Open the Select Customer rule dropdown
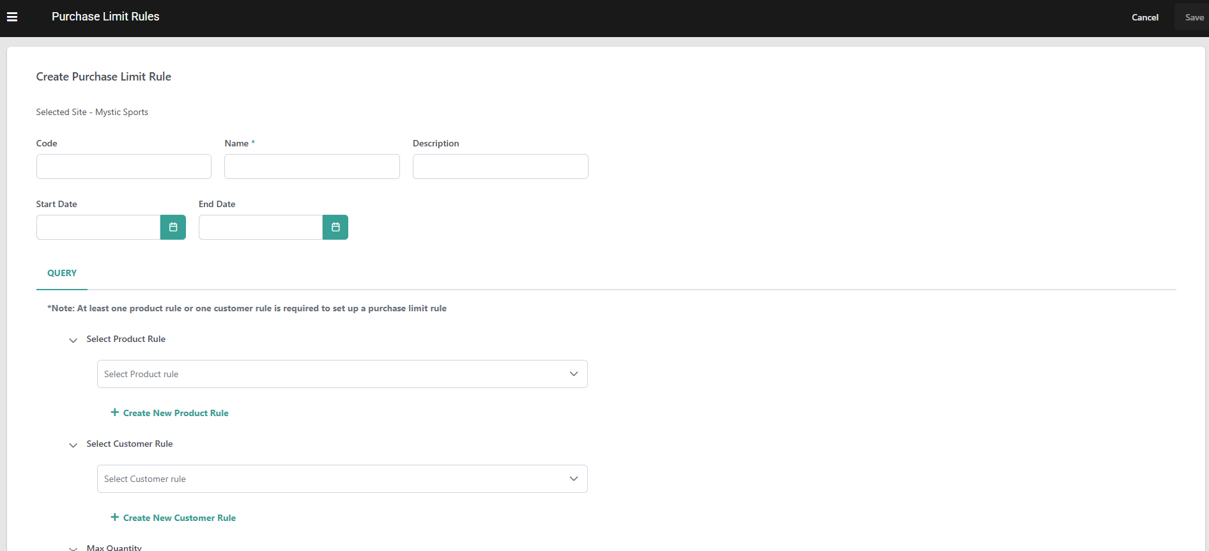Viewport: 1209px width, 551px height. (x=343, y=479)
